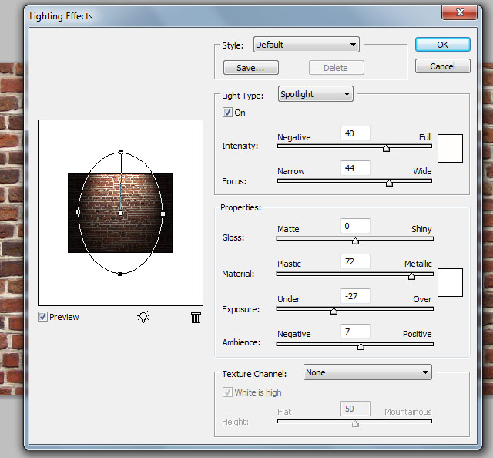Click the spotlight center point in preview
Image resolution: width=493 pixels, height=458 pixels.
120,213
